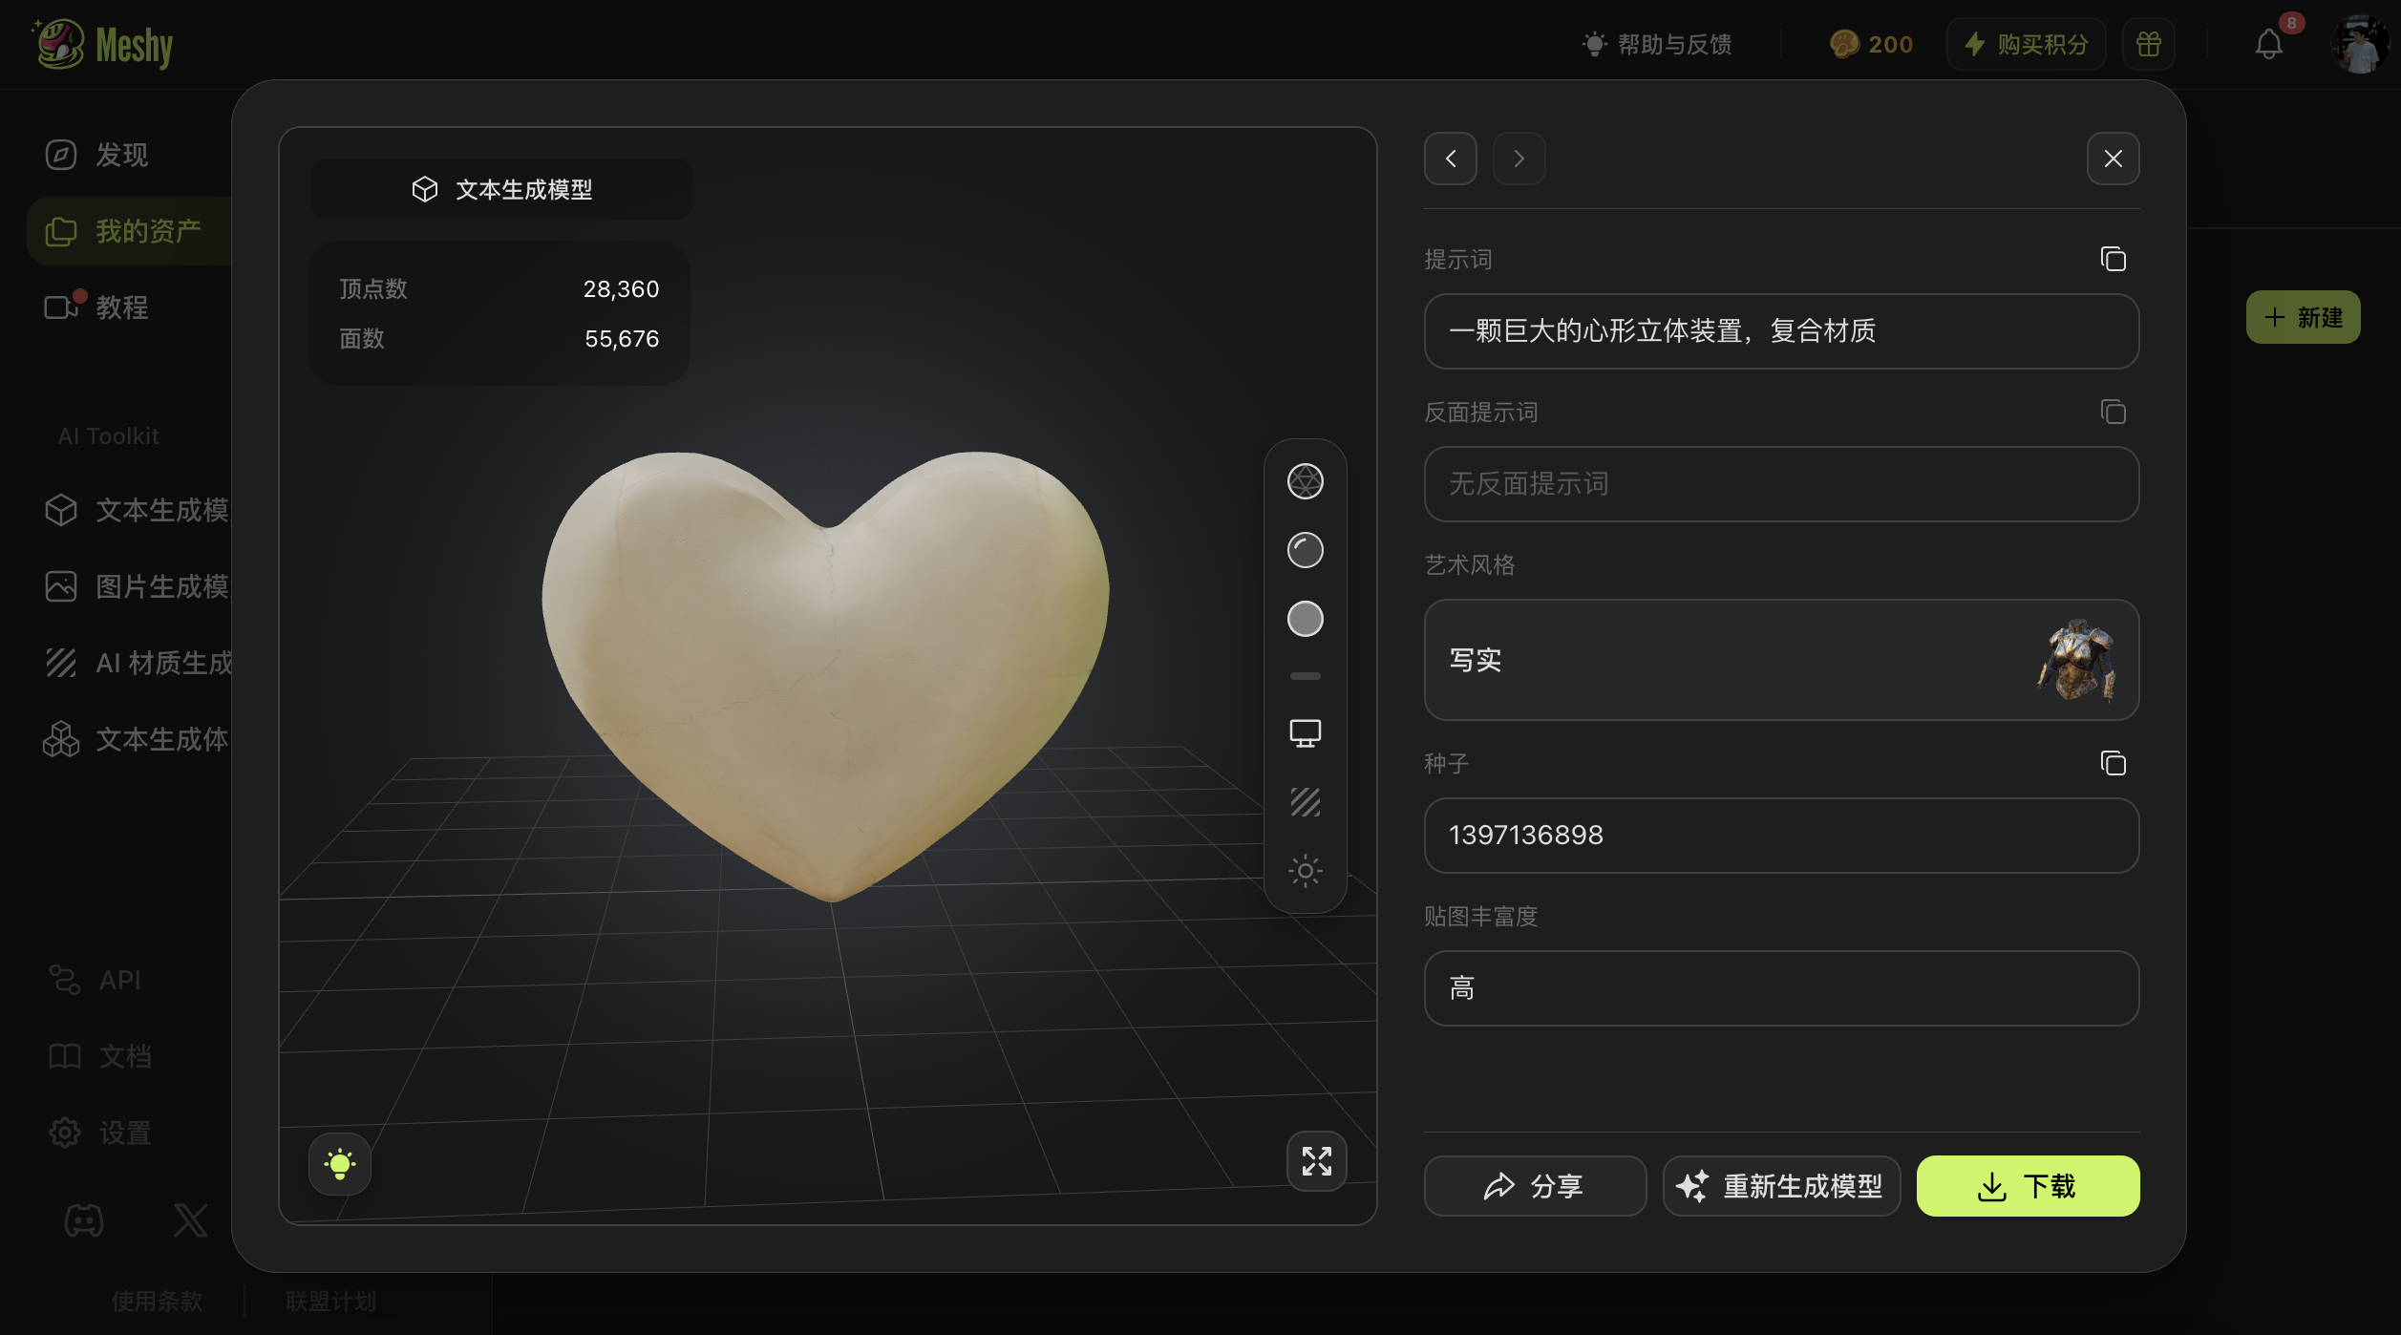Select the 写实 art style card
2401x1335 pixels.
click(x=1781, y=659)
